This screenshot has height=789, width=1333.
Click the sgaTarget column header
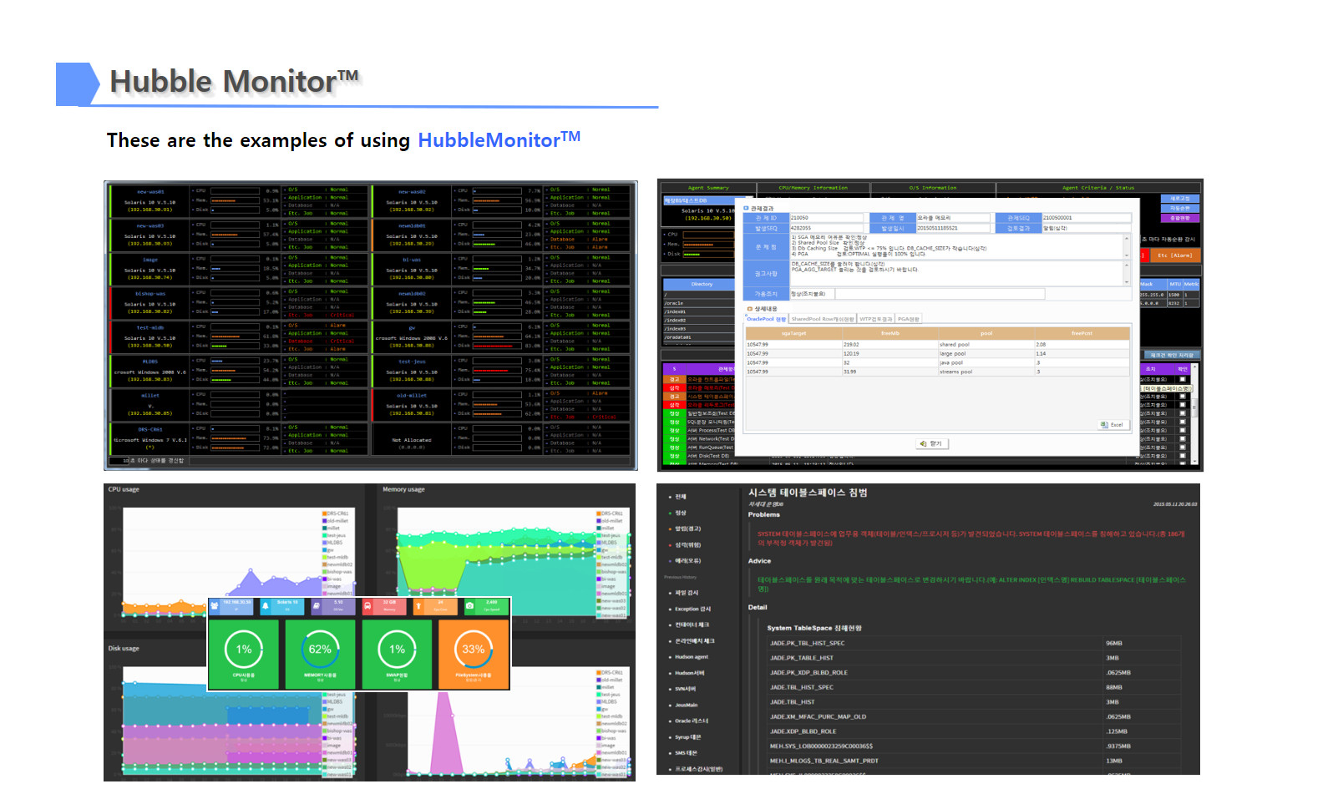click(x=793, y=333)
